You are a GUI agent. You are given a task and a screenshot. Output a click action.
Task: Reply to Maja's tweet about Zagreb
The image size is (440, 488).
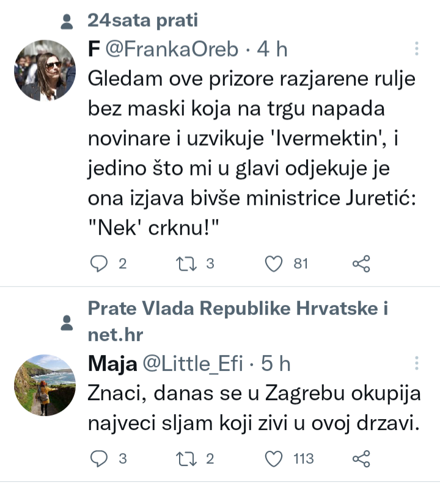point(100,458)
